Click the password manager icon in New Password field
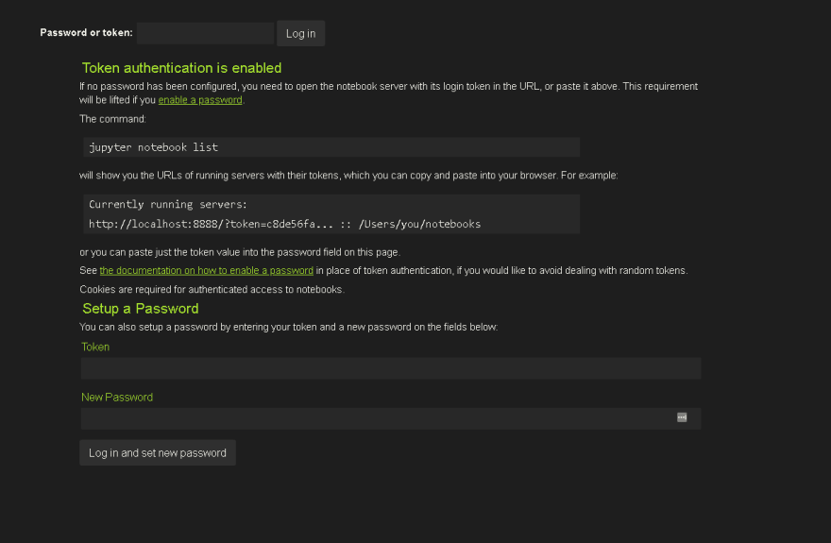Screen dimensions: 831x543 682,417
